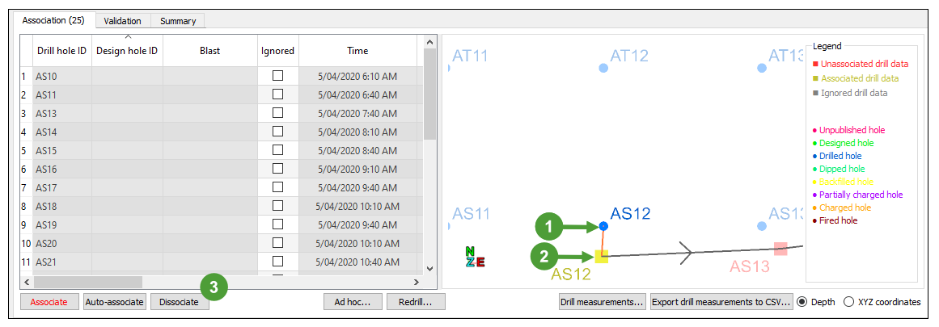Click Unpublished hole legend entry
The width and height of the screenshot is (939, 327).
pos(848,130)
